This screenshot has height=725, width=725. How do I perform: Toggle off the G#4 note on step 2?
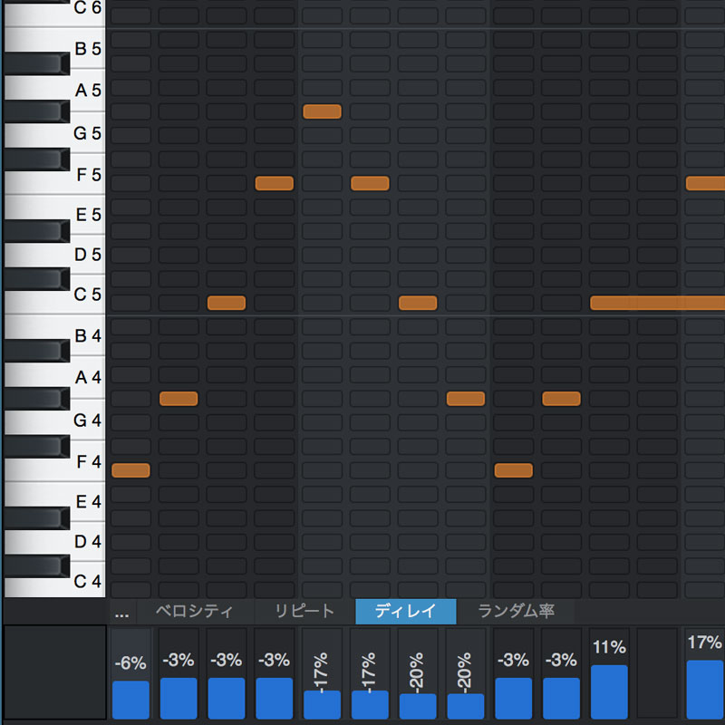179,399
